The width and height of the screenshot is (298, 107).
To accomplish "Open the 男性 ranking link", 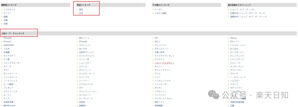I will click(81, 9).
